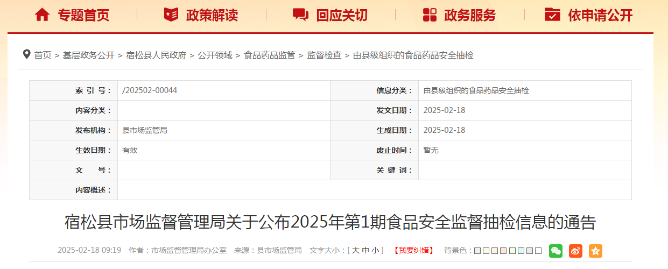Click the publish timestamp 2025-02-18 09:19

pos(89,251)
